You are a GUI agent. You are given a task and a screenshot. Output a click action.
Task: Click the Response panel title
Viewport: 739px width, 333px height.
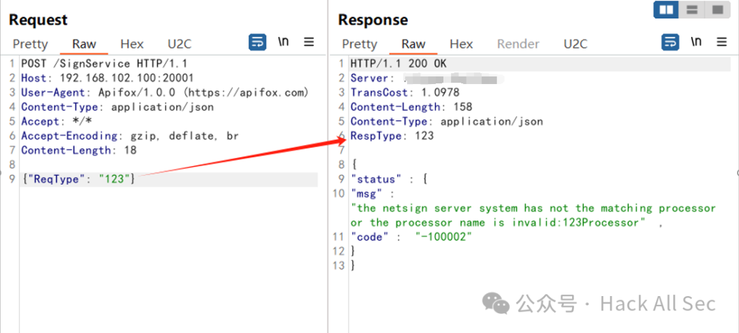(373, 20)
